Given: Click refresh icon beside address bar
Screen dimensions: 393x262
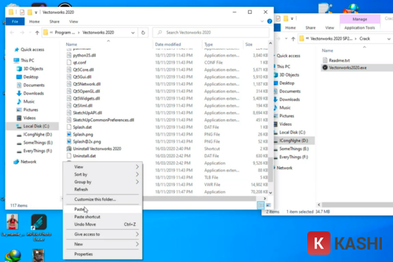Looking at the screenshot, I should [x=143, y=32].
